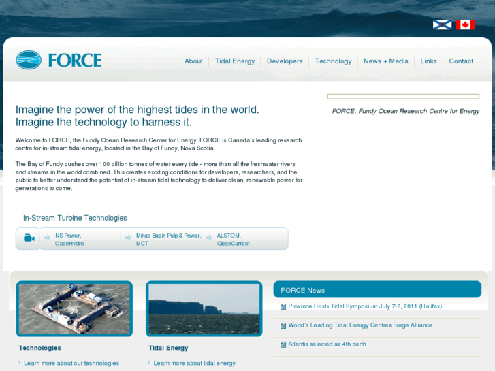The image size is (495, 371).
Task: Click Learn more about our technologies
Action: [x=71, y=363]
